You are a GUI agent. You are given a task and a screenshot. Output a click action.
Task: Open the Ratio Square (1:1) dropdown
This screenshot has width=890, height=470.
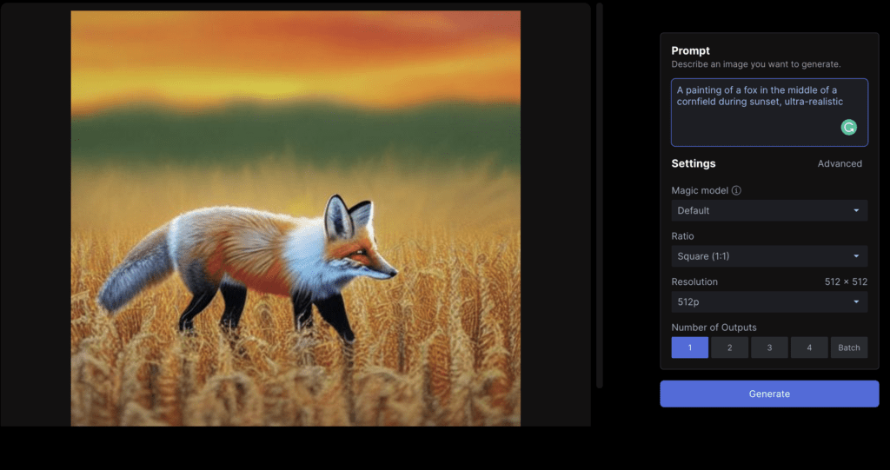pos(769,256)
